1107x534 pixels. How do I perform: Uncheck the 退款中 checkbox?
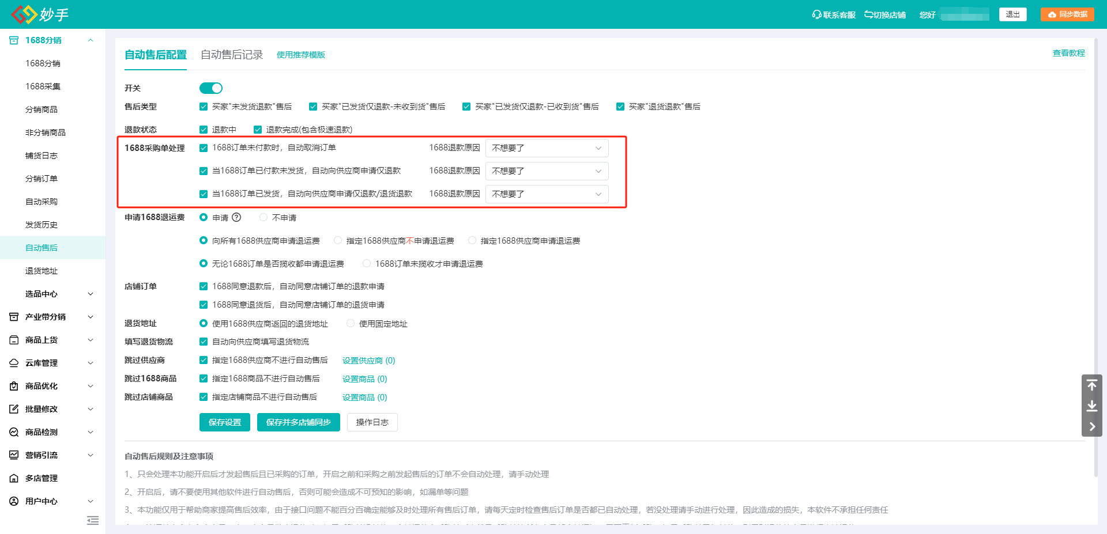(x=204, y=130)
